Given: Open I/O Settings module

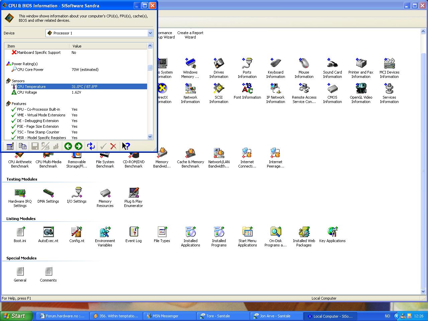Looking at the screenshot, I should [x=77, y=195].
